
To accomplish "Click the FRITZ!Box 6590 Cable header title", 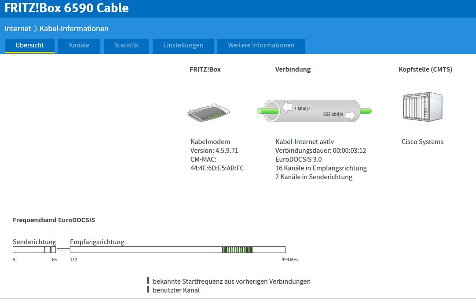I will point(66,8).
